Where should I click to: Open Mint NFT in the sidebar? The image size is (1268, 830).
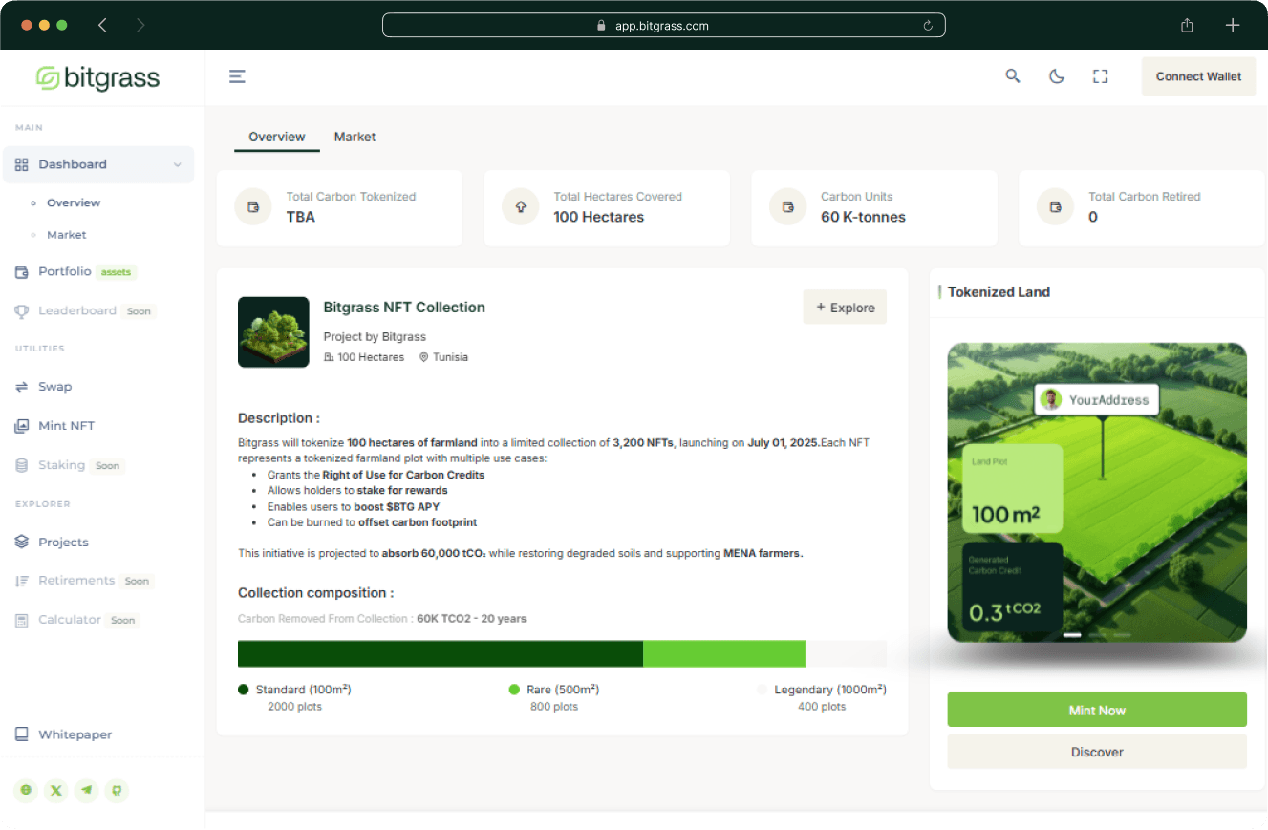click(67, 426)
